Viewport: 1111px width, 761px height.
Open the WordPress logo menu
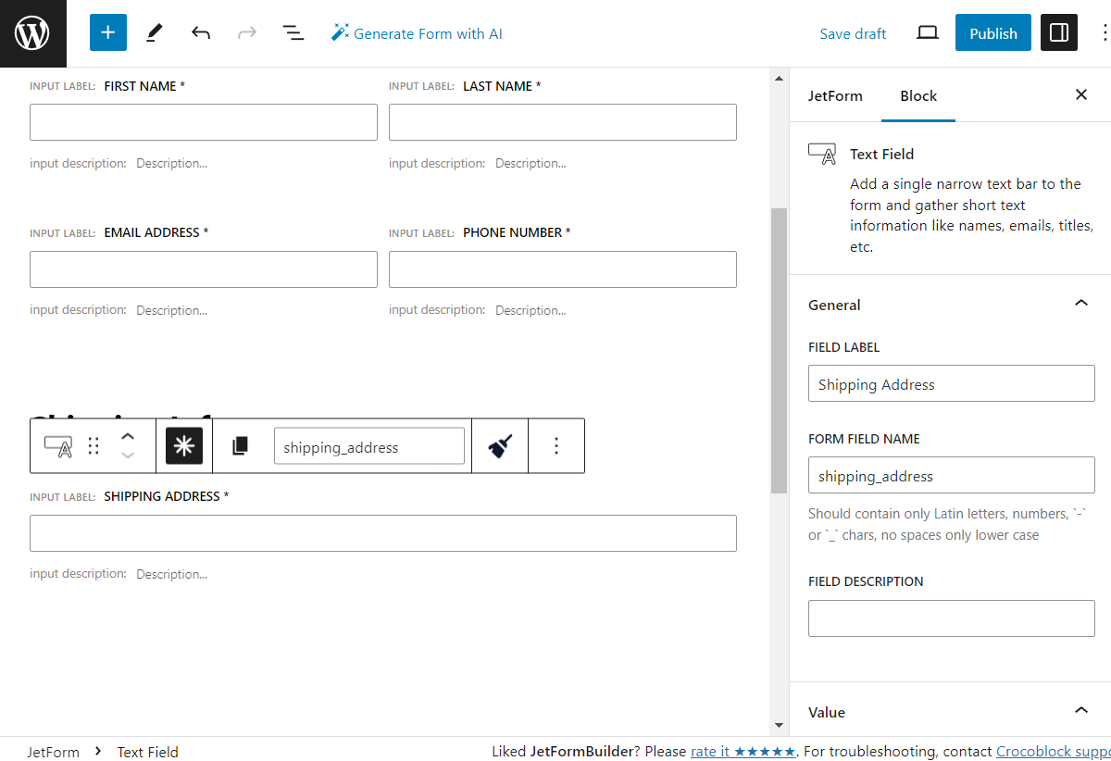pos(33,33)
